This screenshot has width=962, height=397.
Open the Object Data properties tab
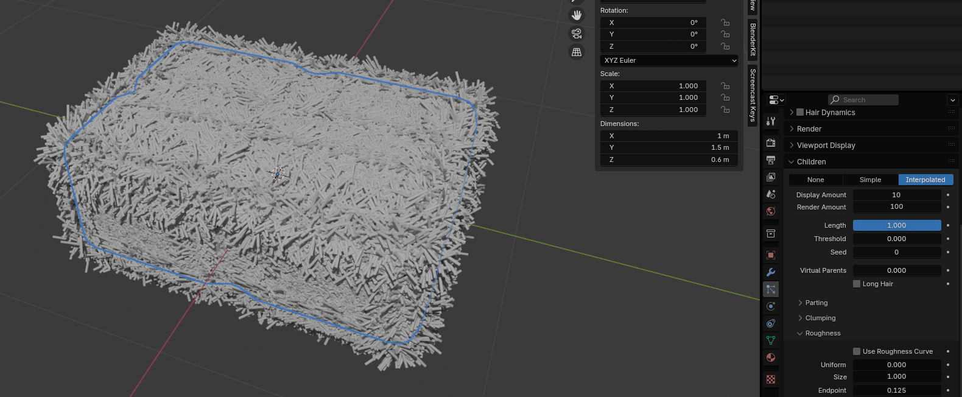771,340
